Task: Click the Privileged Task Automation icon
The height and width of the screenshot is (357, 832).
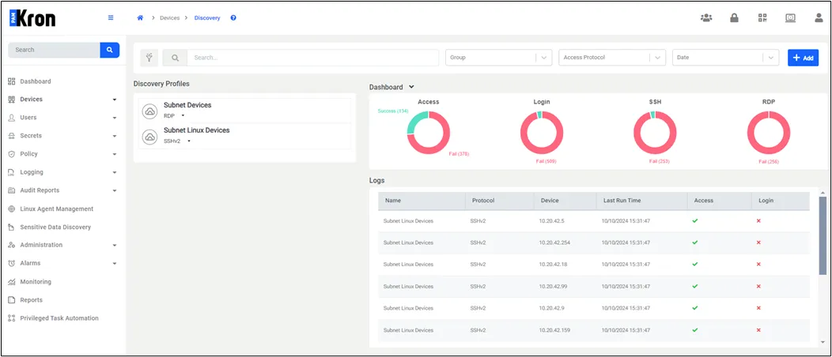Action: point(12,318)
